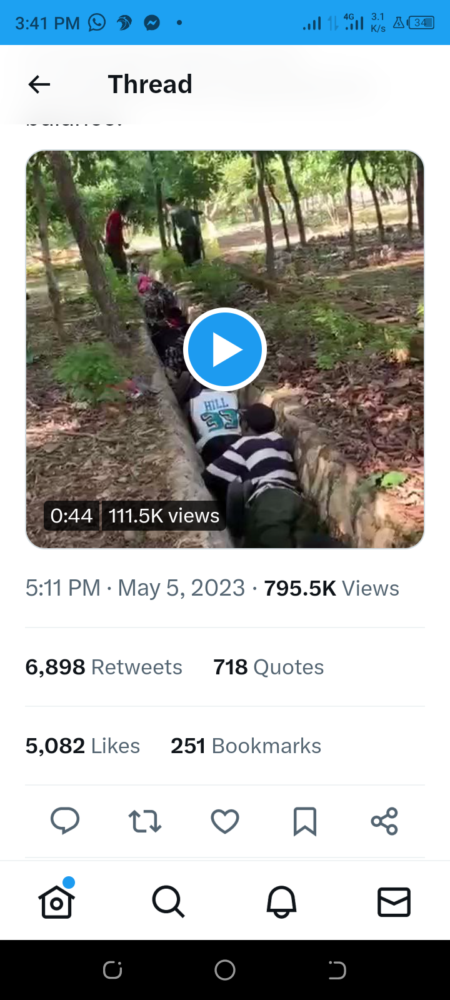Bookmark the tweet with the bookmark icon

tap(305, 821)
